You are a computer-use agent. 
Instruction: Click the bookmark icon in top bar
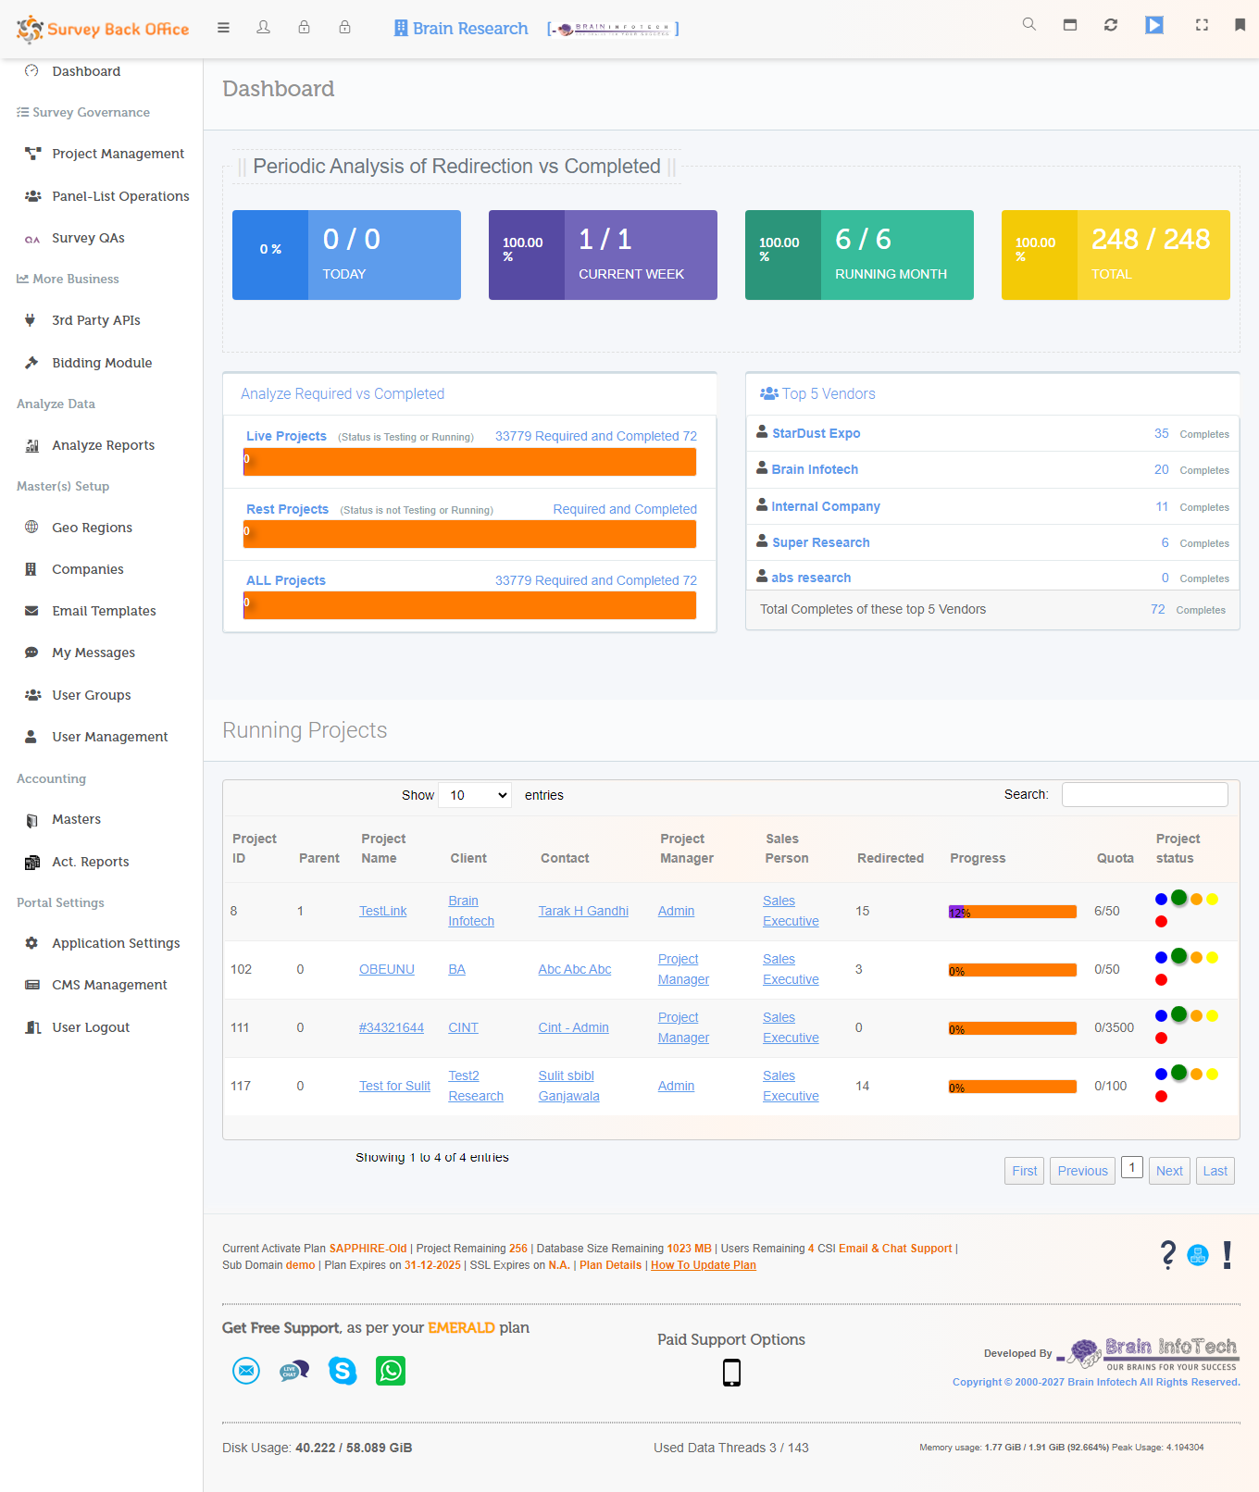click(x=1240, y=25)
